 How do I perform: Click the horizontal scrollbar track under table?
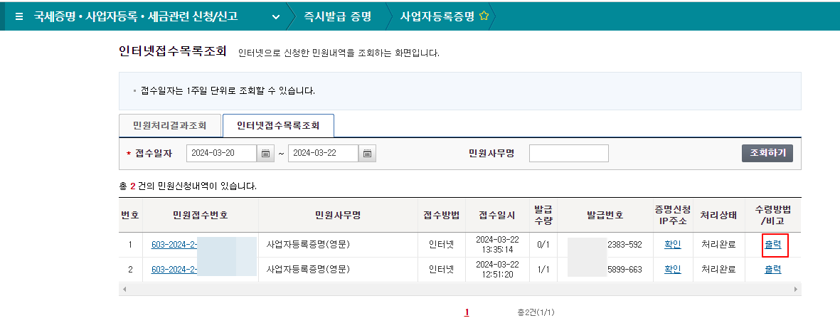click(460, 289)
